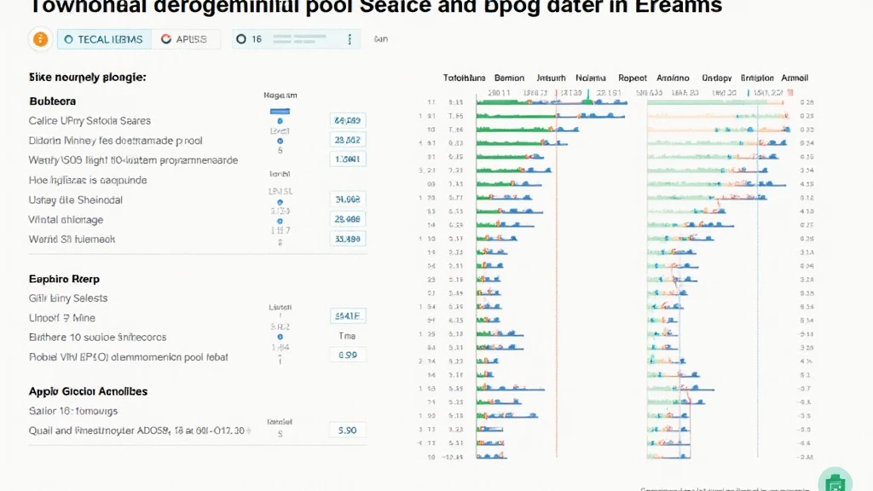The image size is (873, 491).
Task: Click the blue slider bar under Nagasm
Action: (280, 111)
